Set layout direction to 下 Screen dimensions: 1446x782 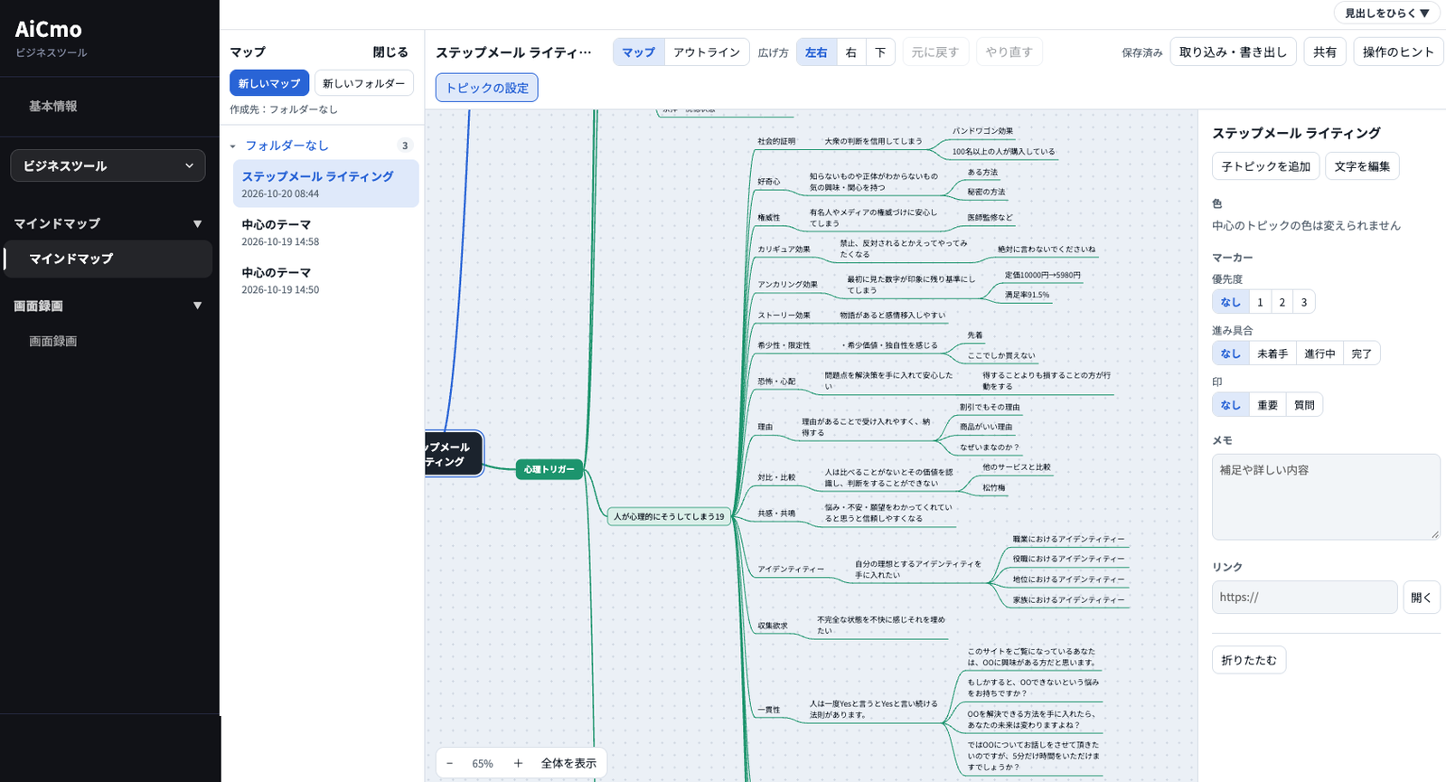point(880,52)
